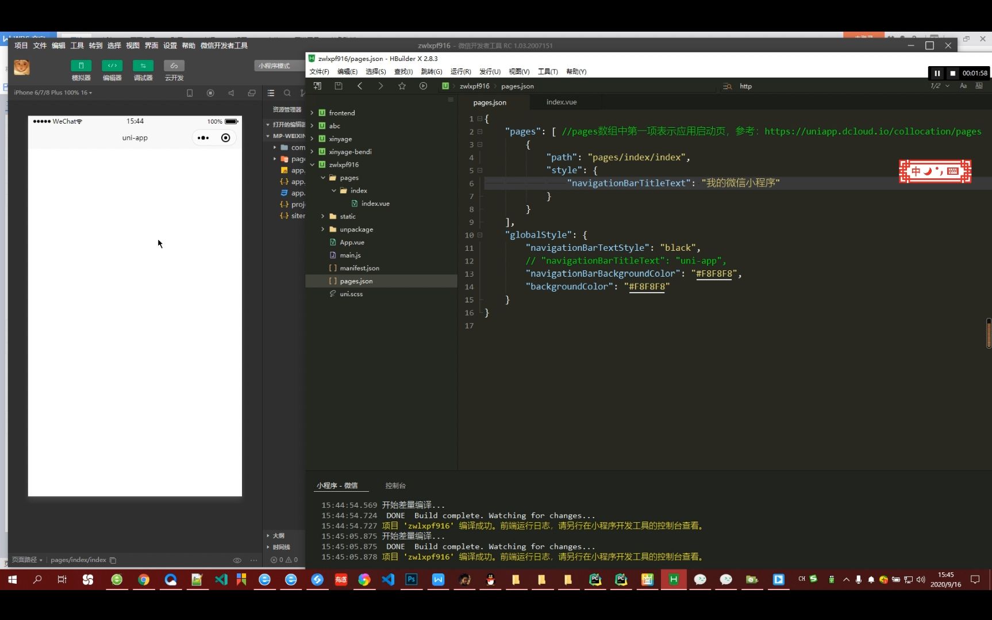This screenshot has height=620, width=992.
Task: Expand the static folder
Action: click(x=323, y=217)
